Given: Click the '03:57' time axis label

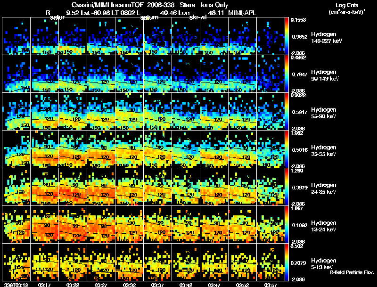Looking at the screenshot, I should [x=270, y=285].
